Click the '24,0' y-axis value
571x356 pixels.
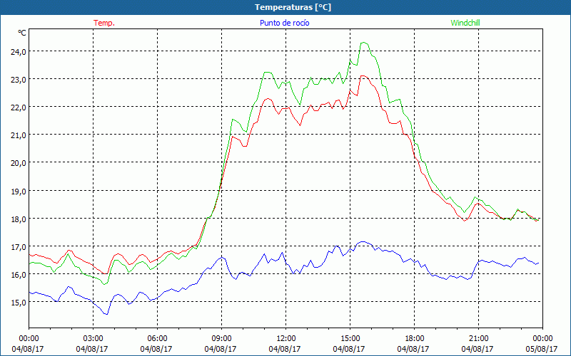click(x=19, y=51)
